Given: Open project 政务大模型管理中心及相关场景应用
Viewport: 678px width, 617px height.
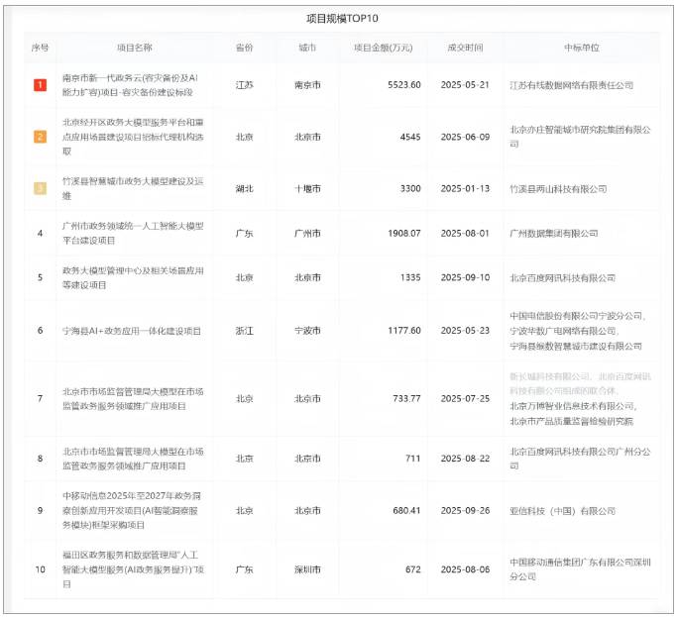Looking at the screenshot, I should coord(133,278).
